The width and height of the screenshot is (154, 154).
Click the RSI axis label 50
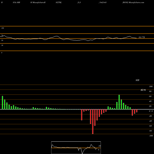click(x=2, y=40)
